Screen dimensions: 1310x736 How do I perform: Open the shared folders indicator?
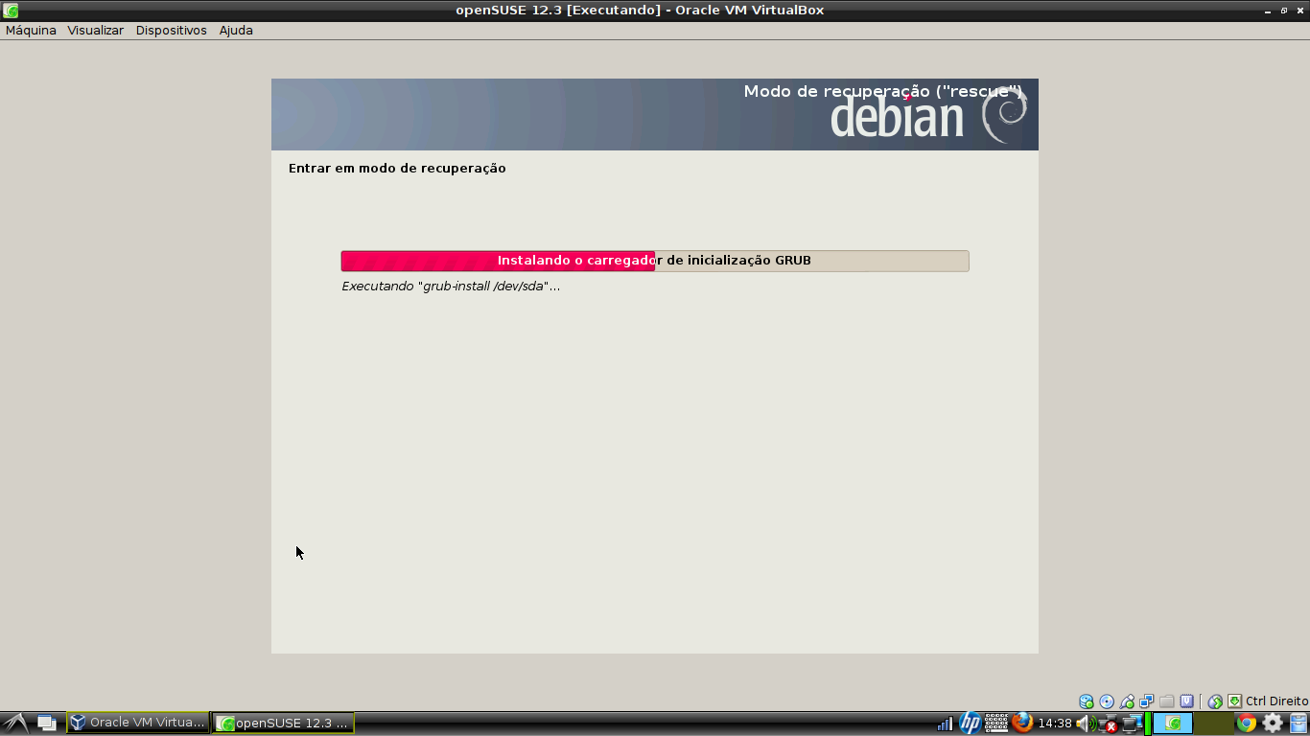click(1166, 701)
